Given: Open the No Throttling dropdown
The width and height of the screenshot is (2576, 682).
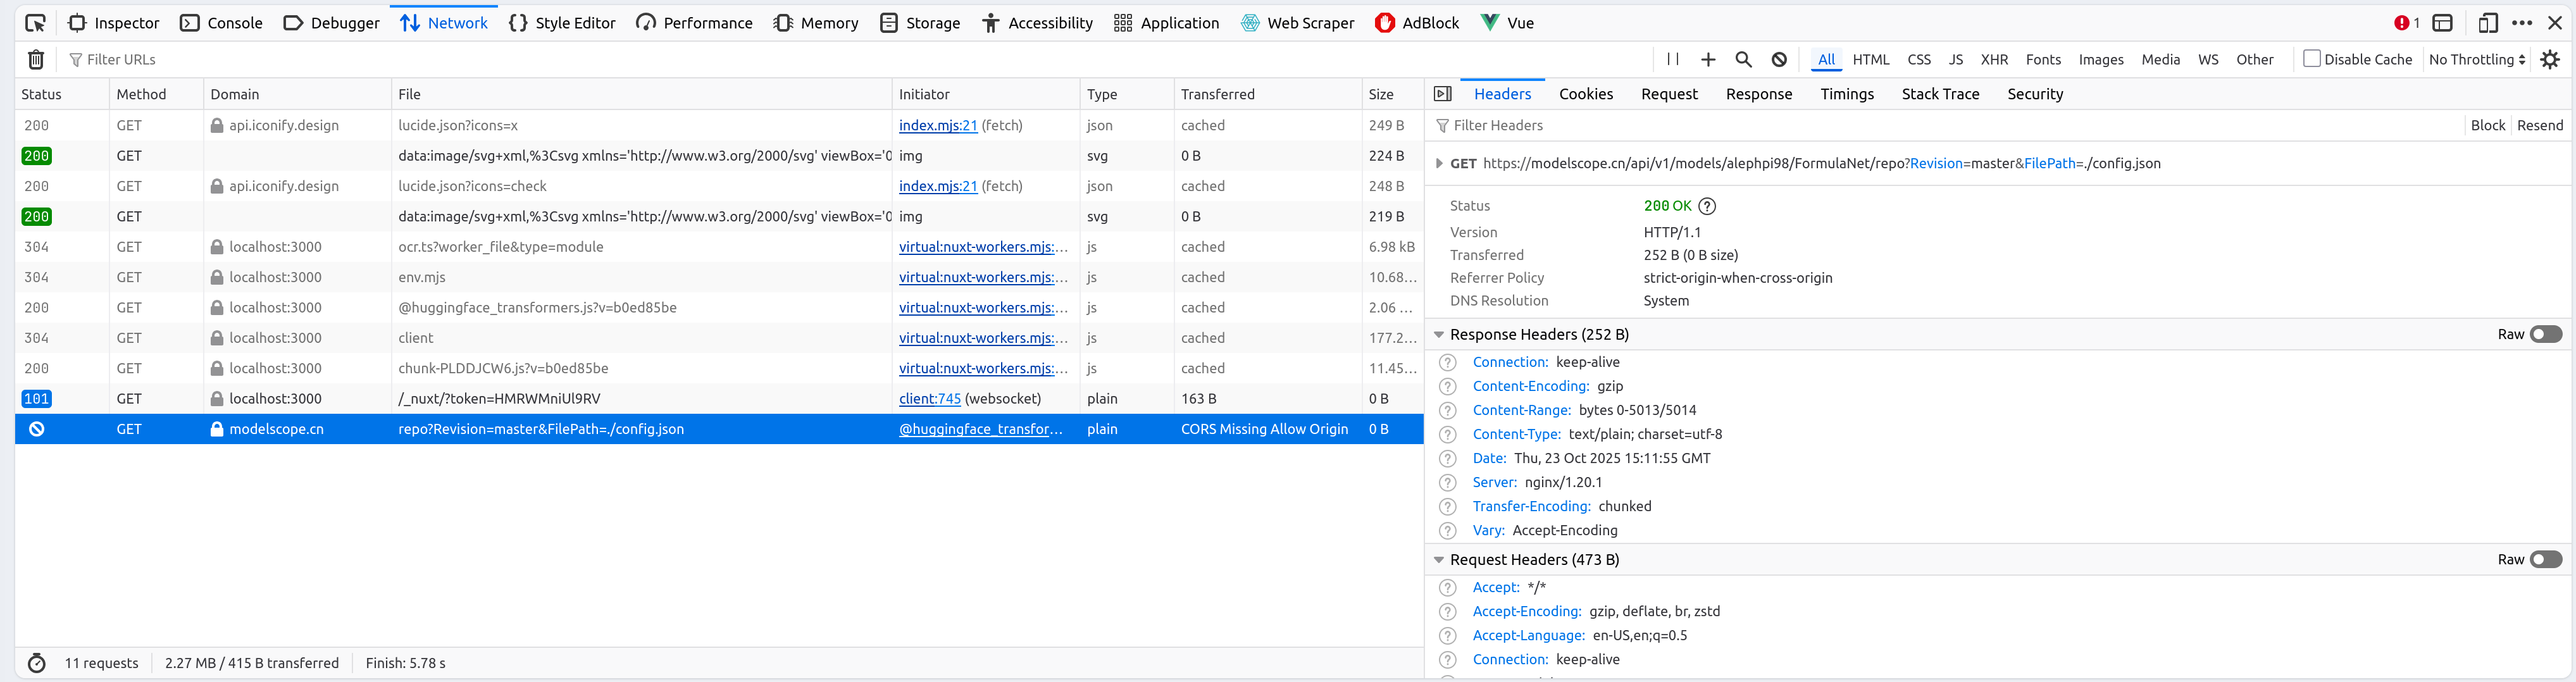Looking at the screenshot, I should click(2476, 60).
